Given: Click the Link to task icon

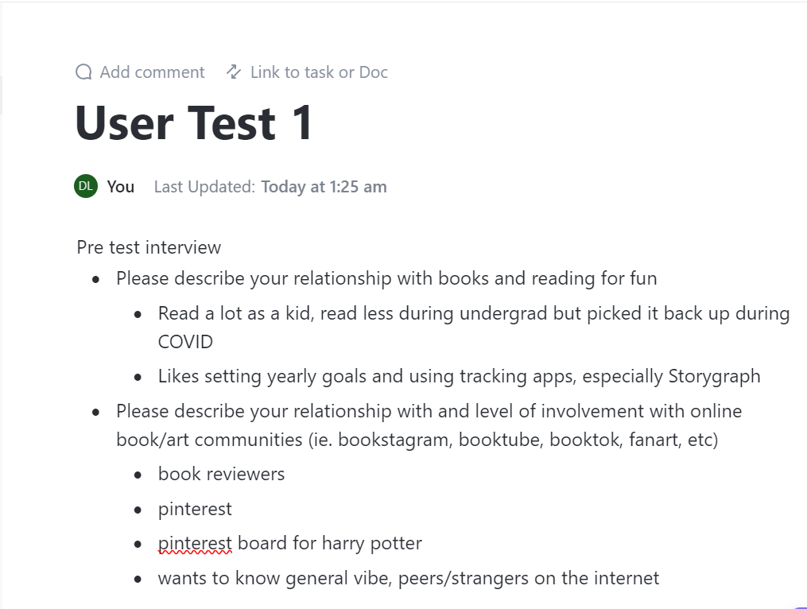Looking at the screenshot, I should pyautogui.click(x=234, y=72).
